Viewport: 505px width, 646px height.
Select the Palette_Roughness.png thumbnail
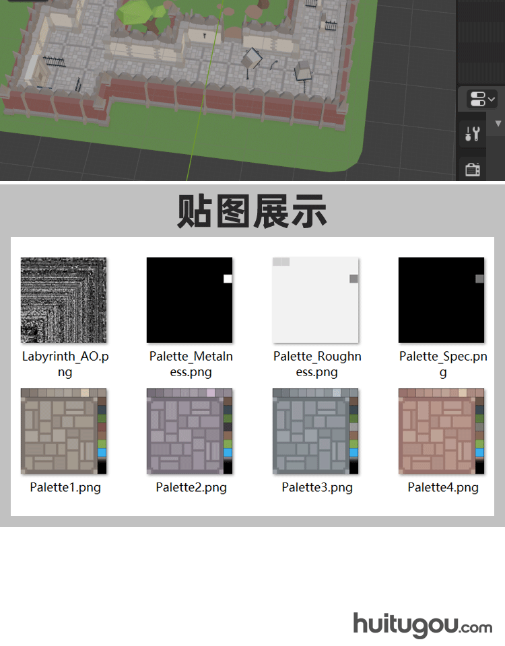316,300
